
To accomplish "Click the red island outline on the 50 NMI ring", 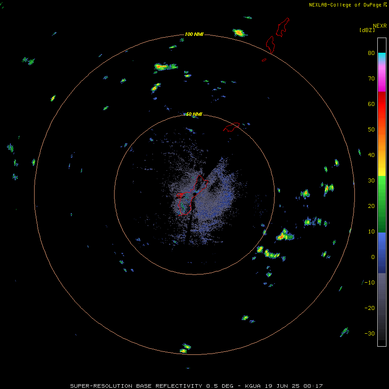I will pos(231,127).
